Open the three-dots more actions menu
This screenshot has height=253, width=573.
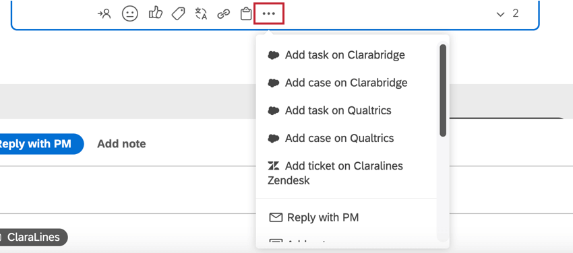click(268, 14)
